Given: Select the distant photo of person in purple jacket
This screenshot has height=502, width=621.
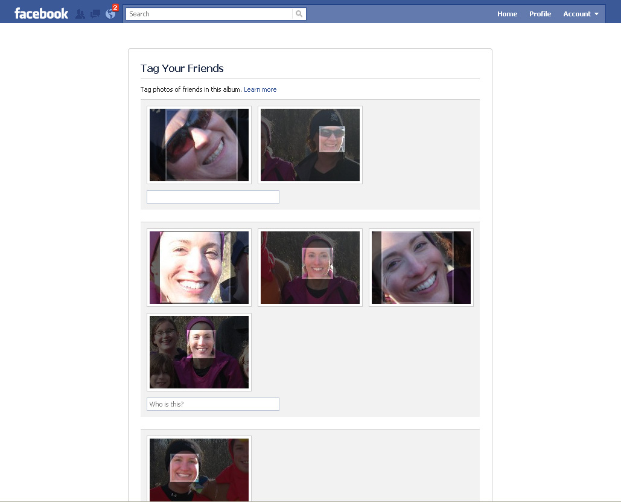Looking at the screenshot, I should (310, 268).
